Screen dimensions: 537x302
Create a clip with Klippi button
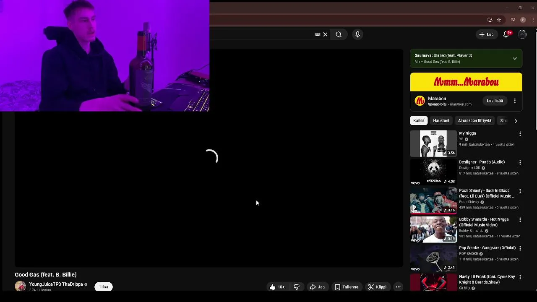pyautogui.click(x=377, y=287)
